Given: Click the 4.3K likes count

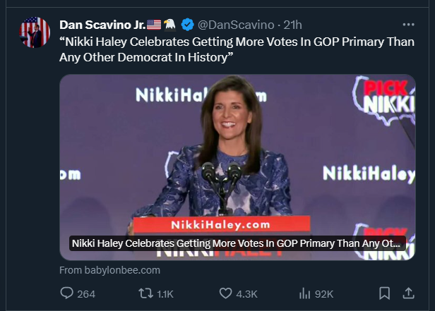Looking at the screenshot, I should tap(247, 293).
